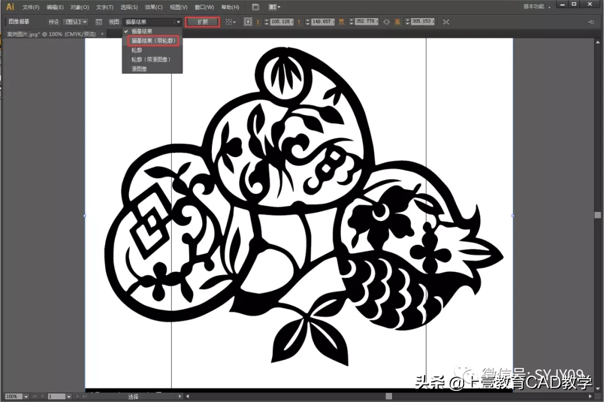Click the width field 352.778
This screenshot has height=402, width=604.
click(x=366, y=22)
